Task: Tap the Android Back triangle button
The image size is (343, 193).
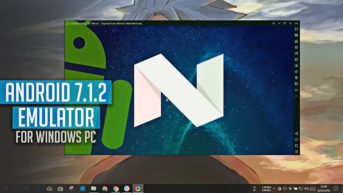Action: [x=296, y=133]
